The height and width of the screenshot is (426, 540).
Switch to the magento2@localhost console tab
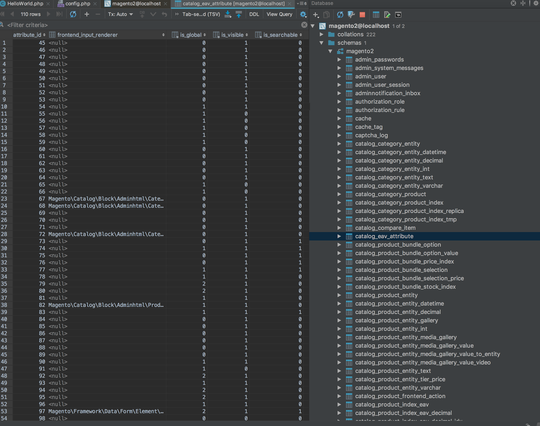point(136,4)
